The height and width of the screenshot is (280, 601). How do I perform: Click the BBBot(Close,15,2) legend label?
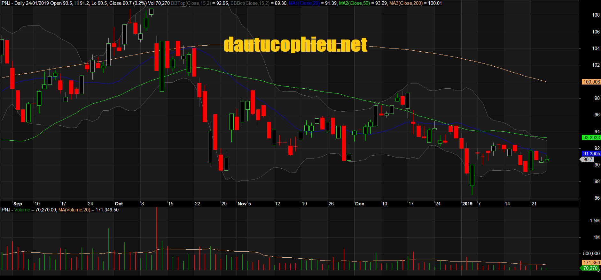pos(250,3)
